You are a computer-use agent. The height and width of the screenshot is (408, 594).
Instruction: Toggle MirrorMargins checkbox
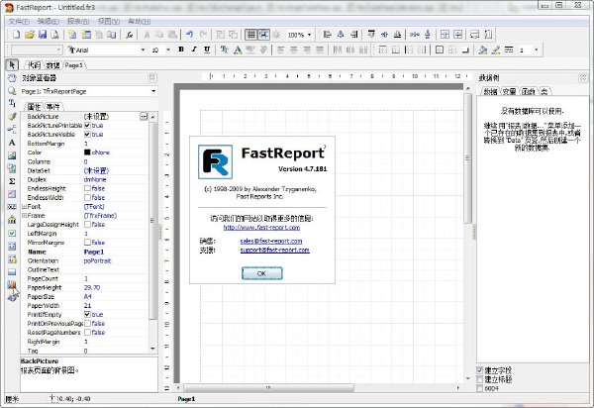tap(87, 242)
